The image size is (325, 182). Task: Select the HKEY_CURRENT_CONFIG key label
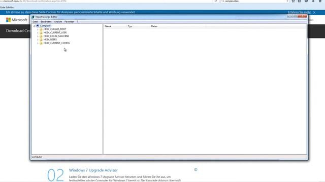point(56,43)
